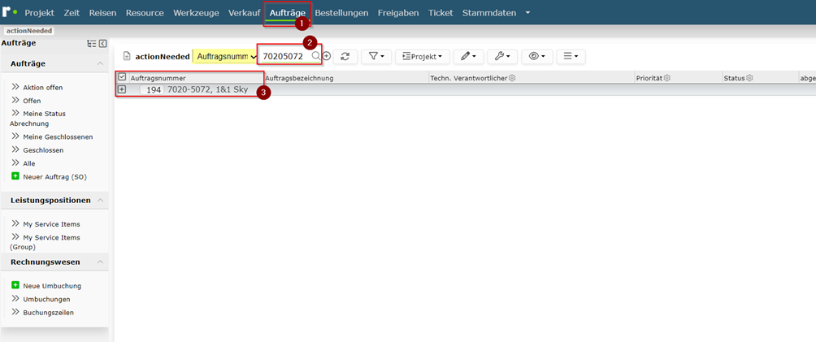Collapse the Aufträge sidebar section
This screenshot has height=342, width=816.
100,63
